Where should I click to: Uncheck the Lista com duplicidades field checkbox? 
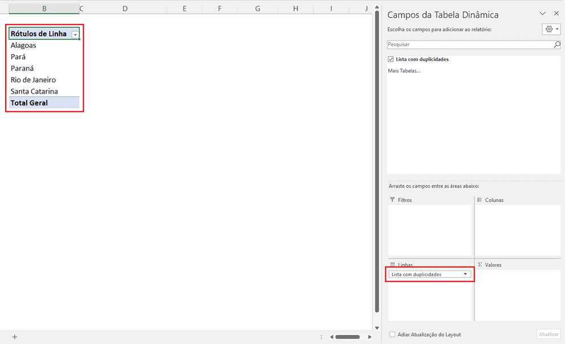pyautogui.click(x=391, y=59)
